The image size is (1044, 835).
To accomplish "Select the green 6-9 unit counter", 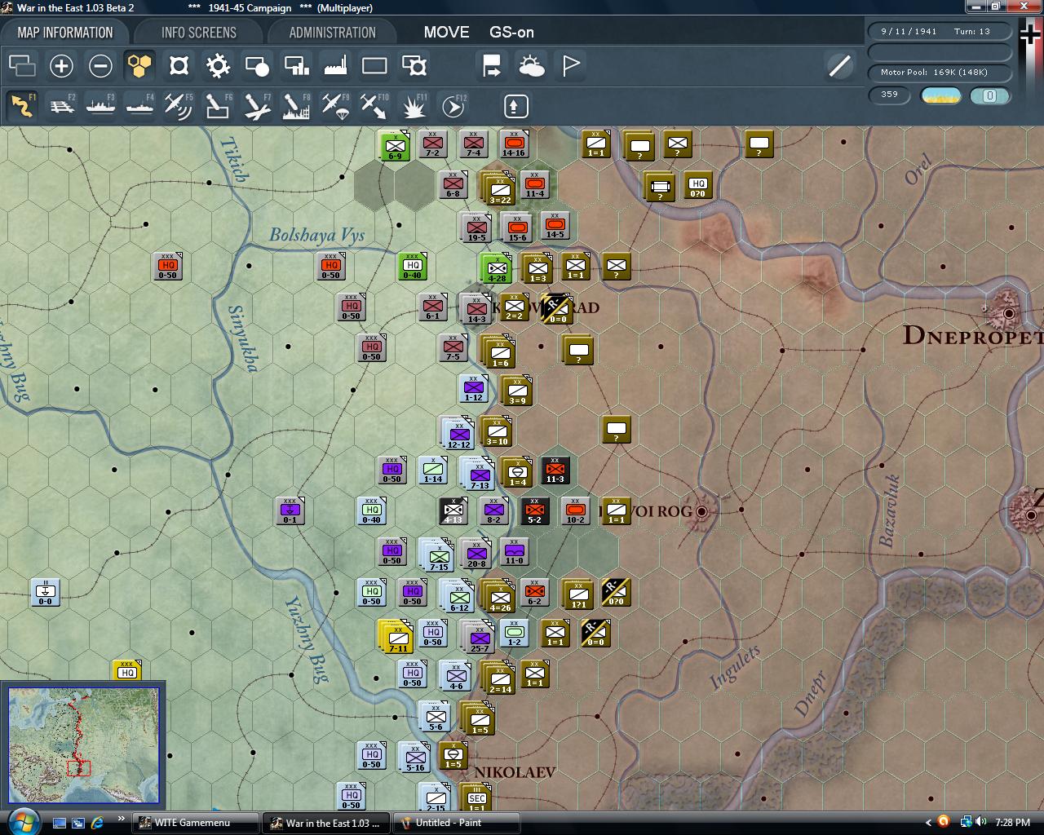I will (396, 145).
